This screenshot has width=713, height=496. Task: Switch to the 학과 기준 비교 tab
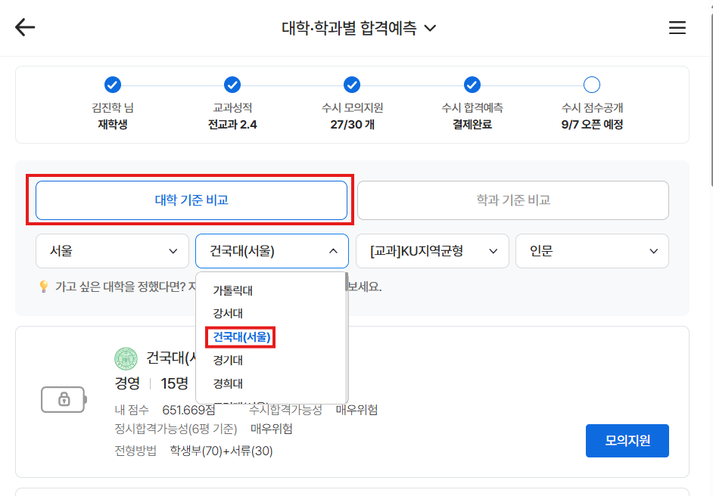point(513,200)
